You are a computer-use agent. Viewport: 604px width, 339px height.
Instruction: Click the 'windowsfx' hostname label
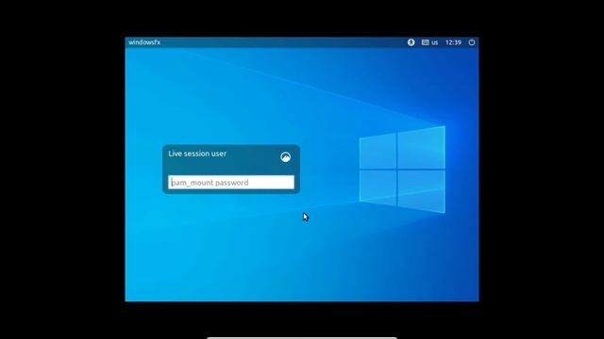point(144,42)
